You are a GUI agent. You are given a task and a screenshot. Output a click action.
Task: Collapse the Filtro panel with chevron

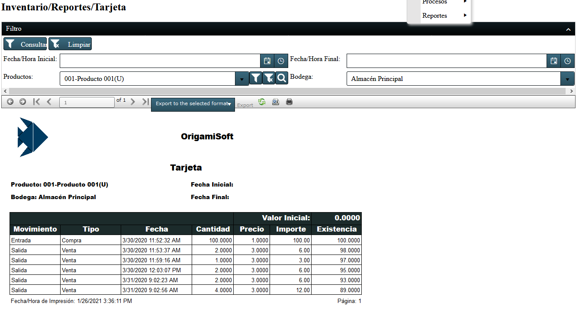tap(568, 29)
